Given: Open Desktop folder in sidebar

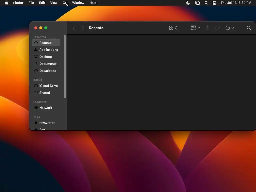Looking at the screenshot, I should (x=46, y=57).
